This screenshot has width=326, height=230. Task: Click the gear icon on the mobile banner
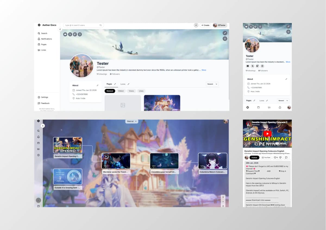(x=288, y=32)
